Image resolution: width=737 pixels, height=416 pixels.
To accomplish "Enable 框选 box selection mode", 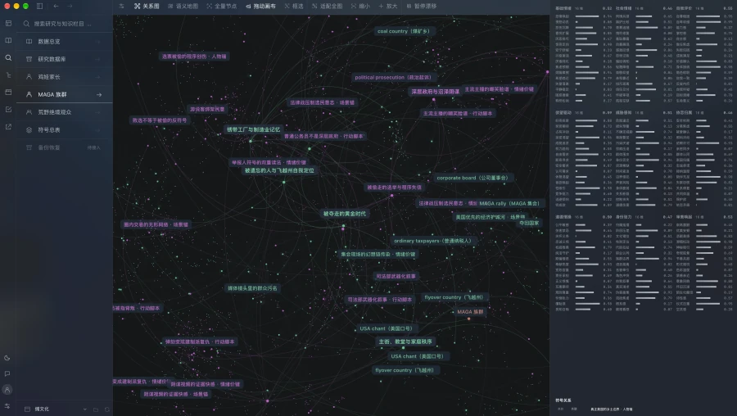I will [x=294, y=6].
